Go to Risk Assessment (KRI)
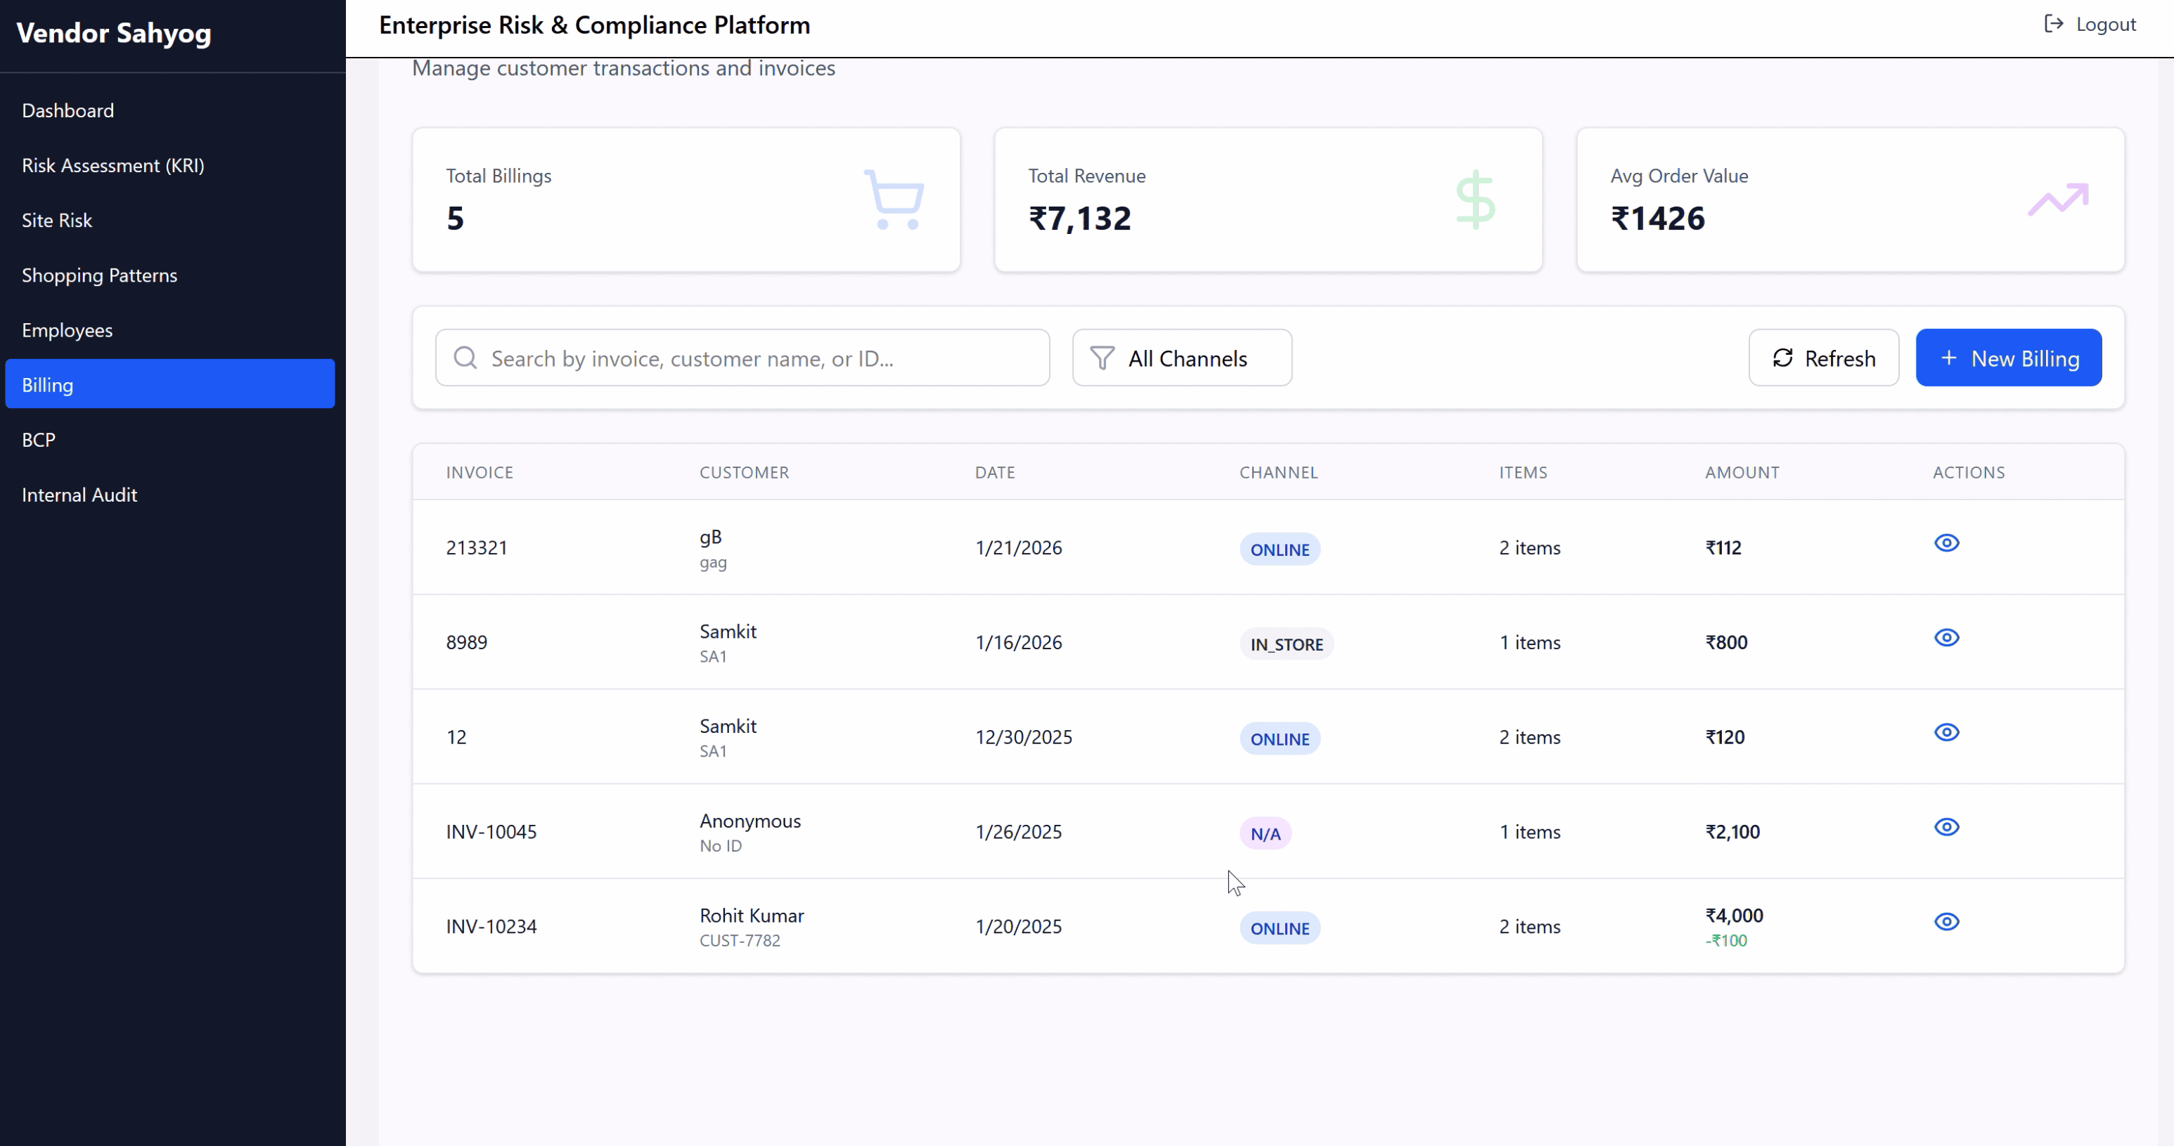 (113, 165)
